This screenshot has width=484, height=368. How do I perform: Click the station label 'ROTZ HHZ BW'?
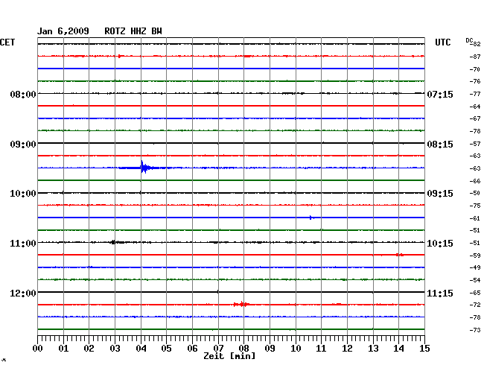click(133, 31)
